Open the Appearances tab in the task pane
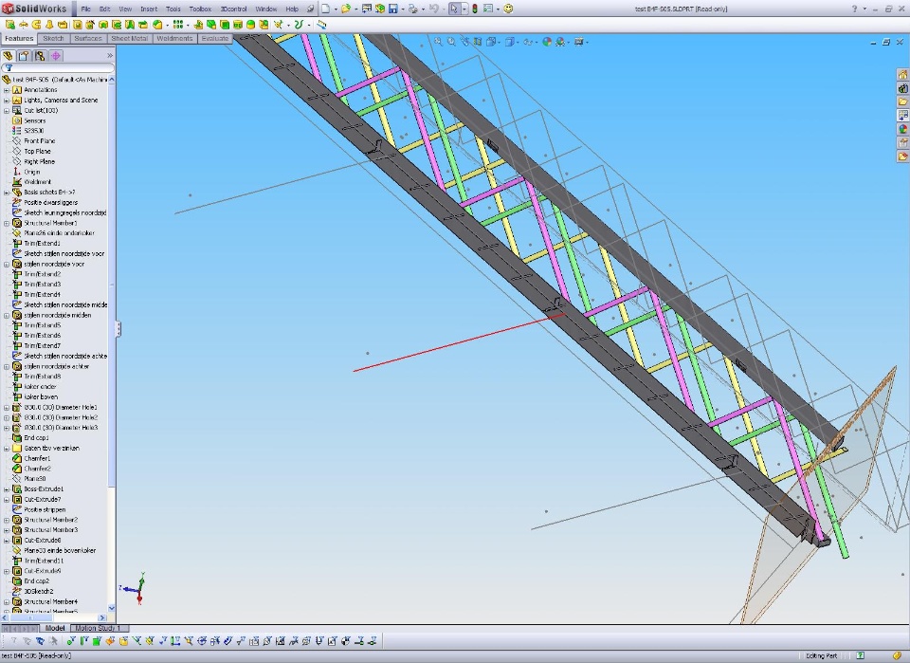910x663 pixels. (902, 129)
